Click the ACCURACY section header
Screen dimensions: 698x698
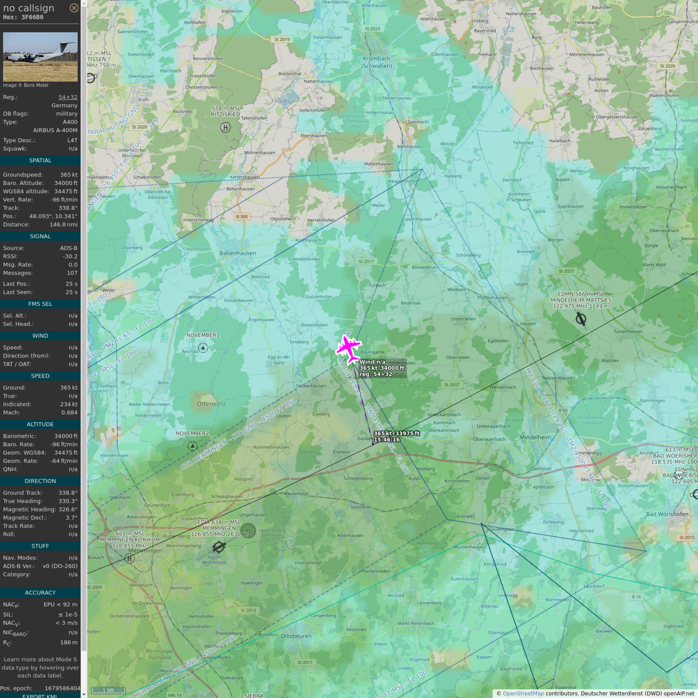pyautogui.click(x=40, y=592)
